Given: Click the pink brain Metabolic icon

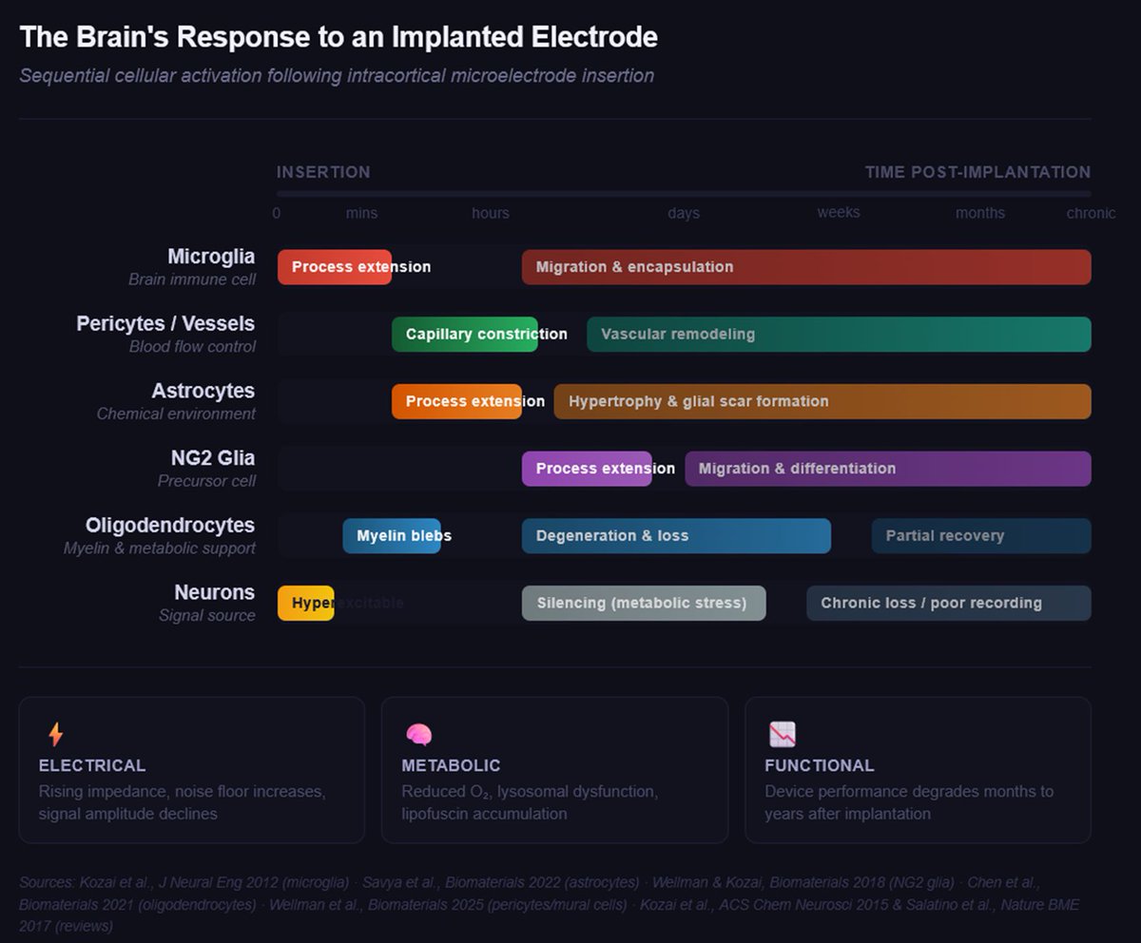Looking at the screenshot, I should pos(418,734).
